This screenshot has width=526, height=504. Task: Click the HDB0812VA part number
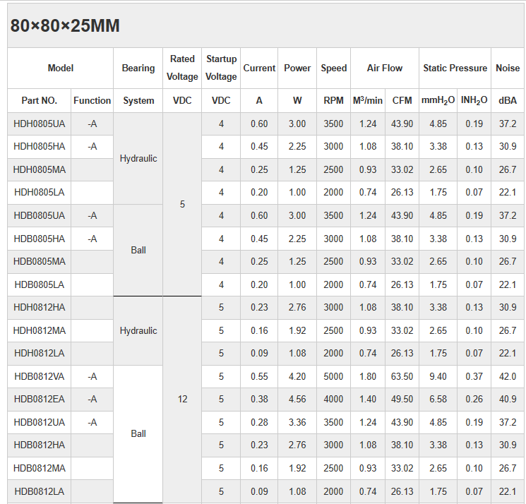coord(40,376)
